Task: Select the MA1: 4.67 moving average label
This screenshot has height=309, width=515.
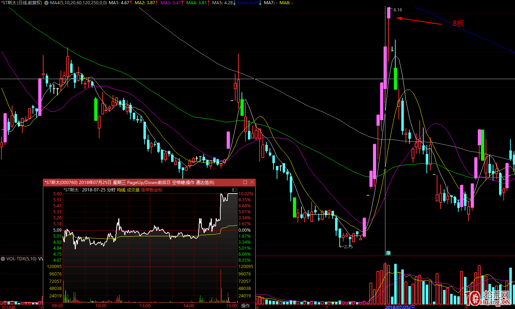Action: (120, 3)
